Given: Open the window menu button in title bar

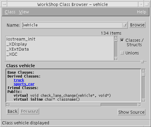Looking at the screenshot, I should click(x=4, y=4).
